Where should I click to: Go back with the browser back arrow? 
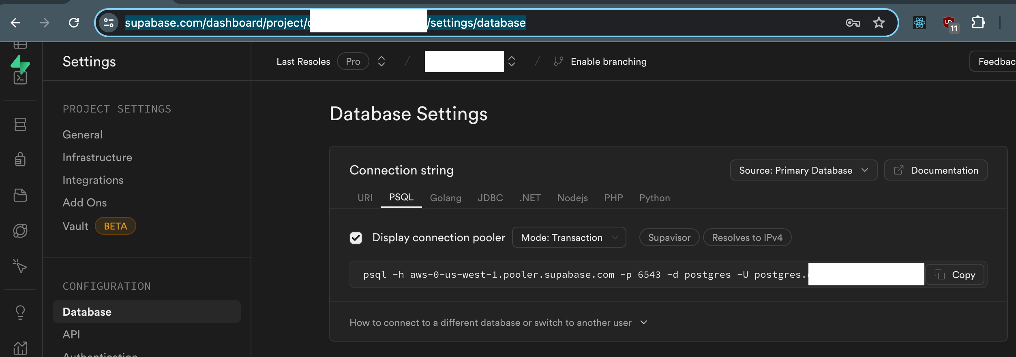tap(15, 23)
